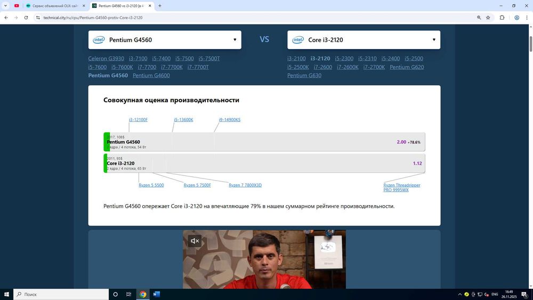
Task: Open the Ryzen 7 7800X3D chart link
Action: [x=245, y=185]
